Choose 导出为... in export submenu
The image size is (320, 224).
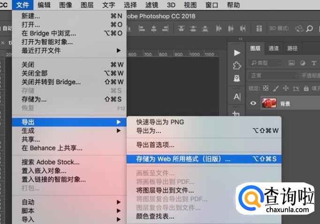point(204,130)
